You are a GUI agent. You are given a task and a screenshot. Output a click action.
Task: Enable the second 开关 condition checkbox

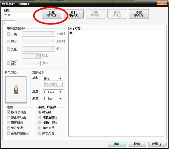click(8, 41)
